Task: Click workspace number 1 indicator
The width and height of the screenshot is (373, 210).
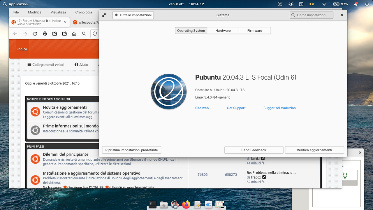Action: [301, 4]
